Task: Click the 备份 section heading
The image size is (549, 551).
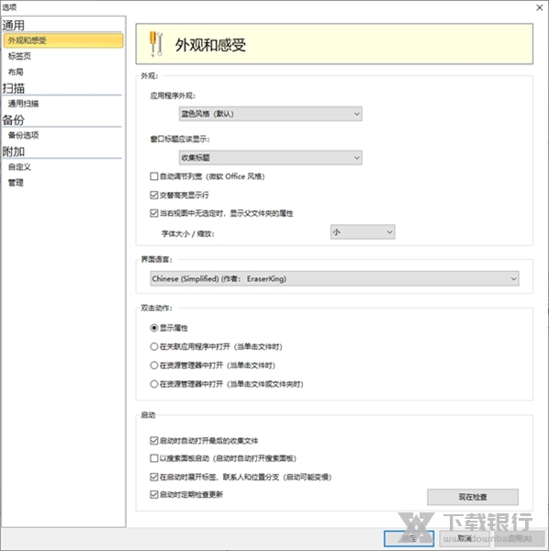Action: pyautogui.click(x=14, y=119)
